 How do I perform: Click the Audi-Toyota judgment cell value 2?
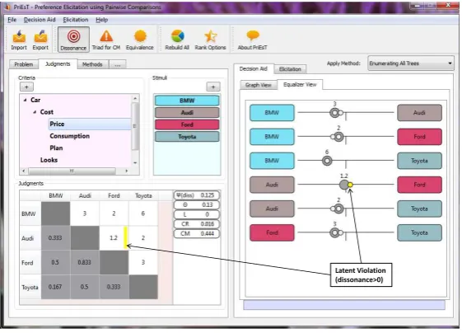[x=143, y=238]
